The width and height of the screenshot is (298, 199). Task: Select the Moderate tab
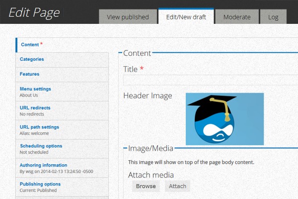point(237,17)
